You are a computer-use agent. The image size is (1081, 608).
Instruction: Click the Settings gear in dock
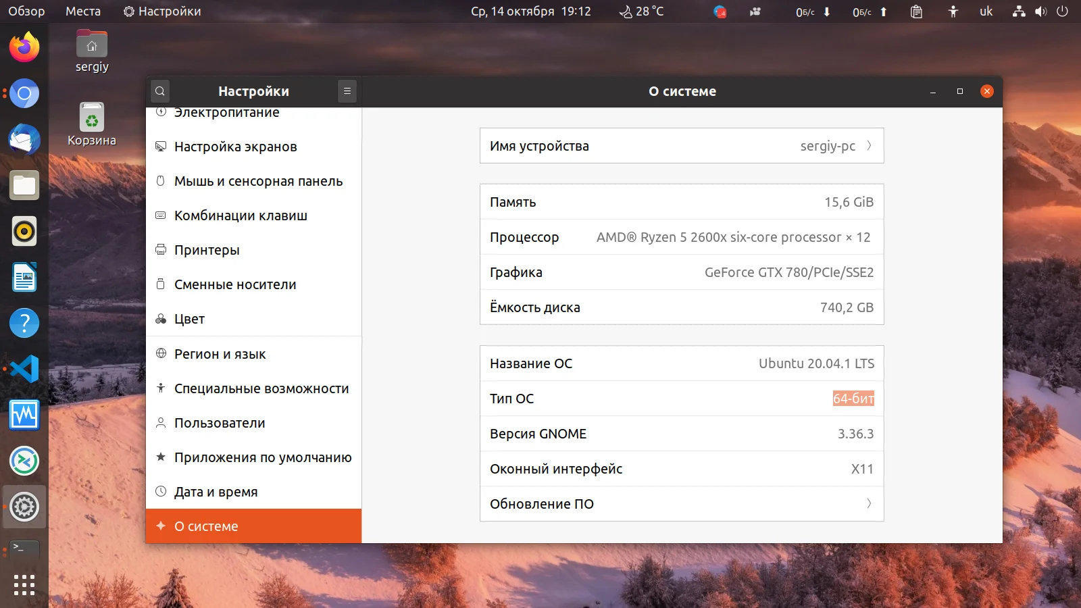24,507
